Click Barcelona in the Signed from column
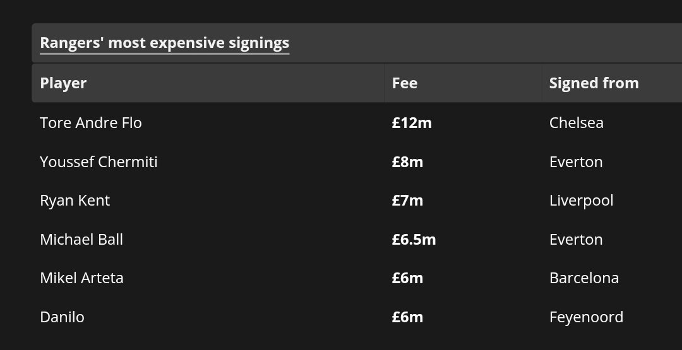 (584, 278)
